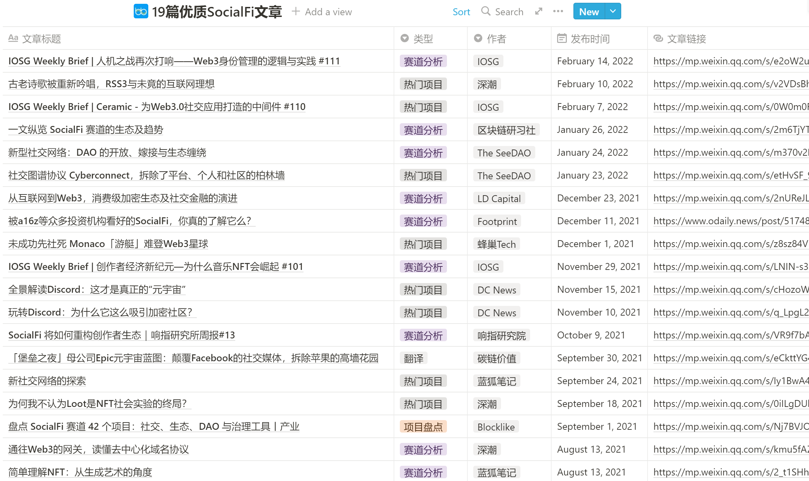Open the 文章标题 column header menu

tap(42, 39)
